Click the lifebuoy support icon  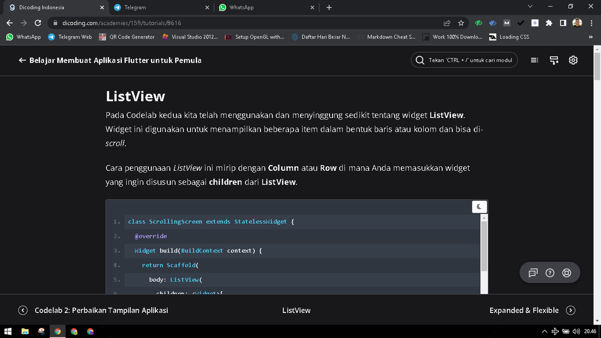click(x=566, y=273)
